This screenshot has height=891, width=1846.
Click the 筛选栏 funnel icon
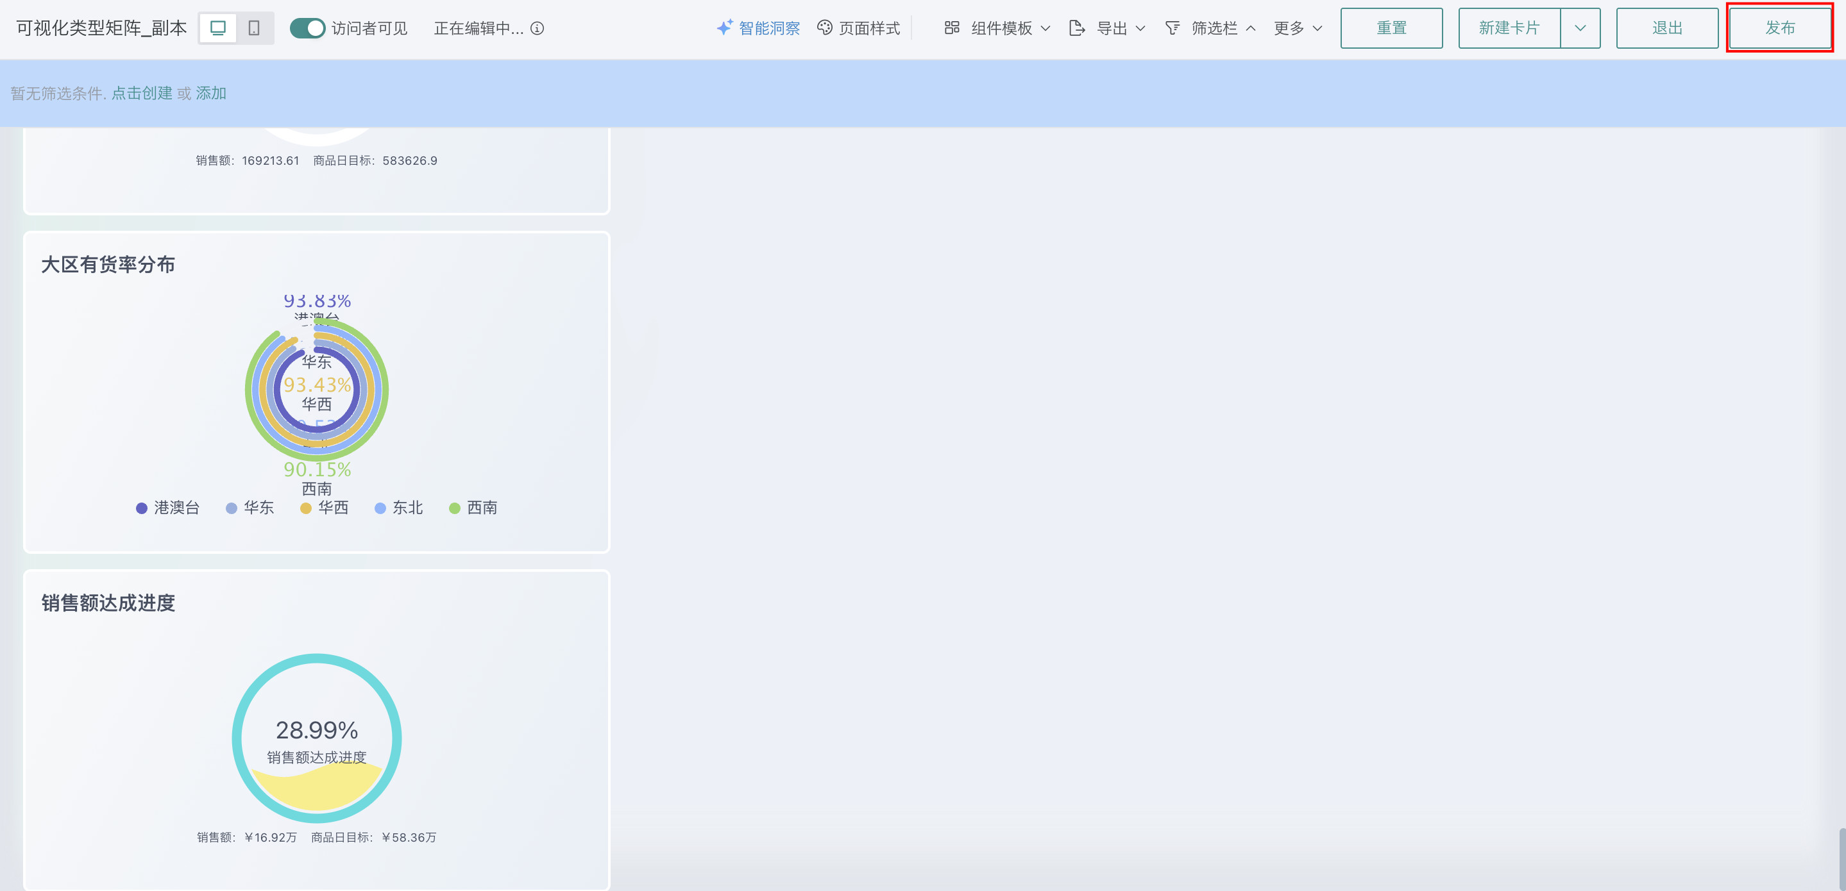pyautogui.click(x=1173, y=28)
